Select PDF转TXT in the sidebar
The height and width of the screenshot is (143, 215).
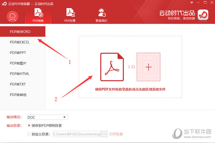tap(23, 84)
